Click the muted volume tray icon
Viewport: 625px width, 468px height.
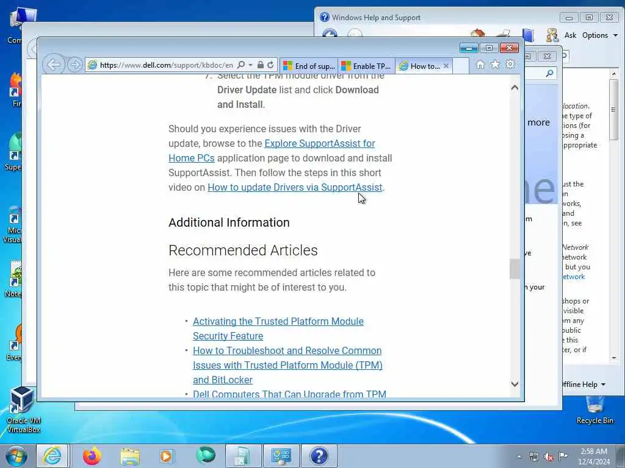(x=549, y=457)
